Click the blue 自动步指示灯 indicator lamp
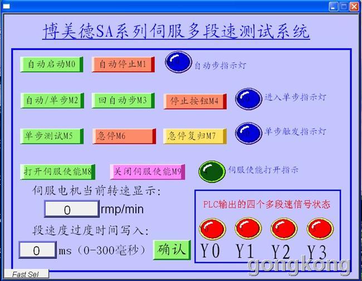The height and width of the screenshot is (281, 362). pos(178,62)
